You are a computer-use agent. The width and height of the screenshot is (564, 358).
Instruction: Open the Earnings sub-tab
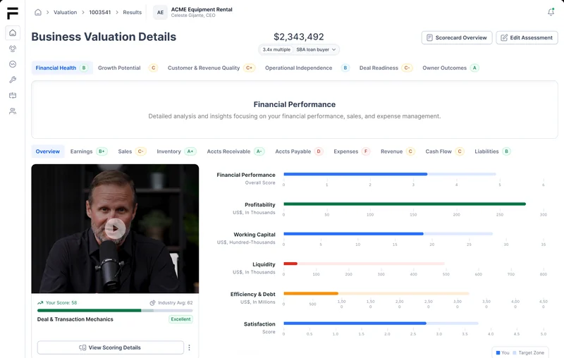pos(89,152)
